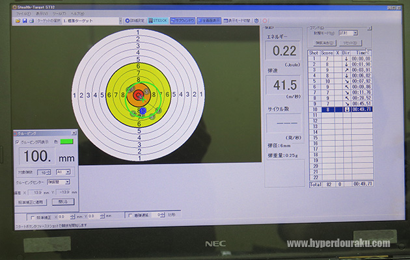Click the green grouping circle color swatch
410x260 pixels.
point(67,142)
